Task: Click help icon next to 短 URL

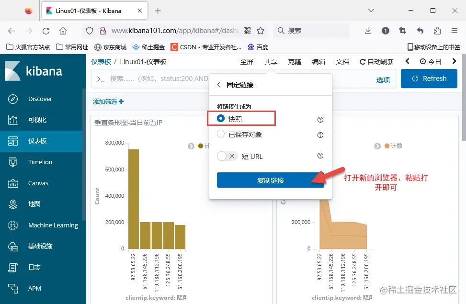Action: point(320,156)
